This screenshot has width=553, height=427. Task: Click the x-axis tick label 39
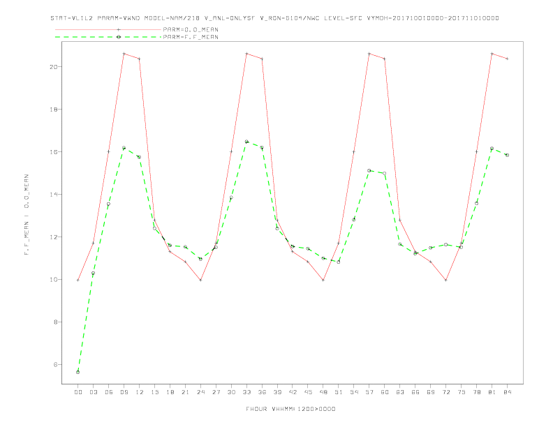[277, 392]
